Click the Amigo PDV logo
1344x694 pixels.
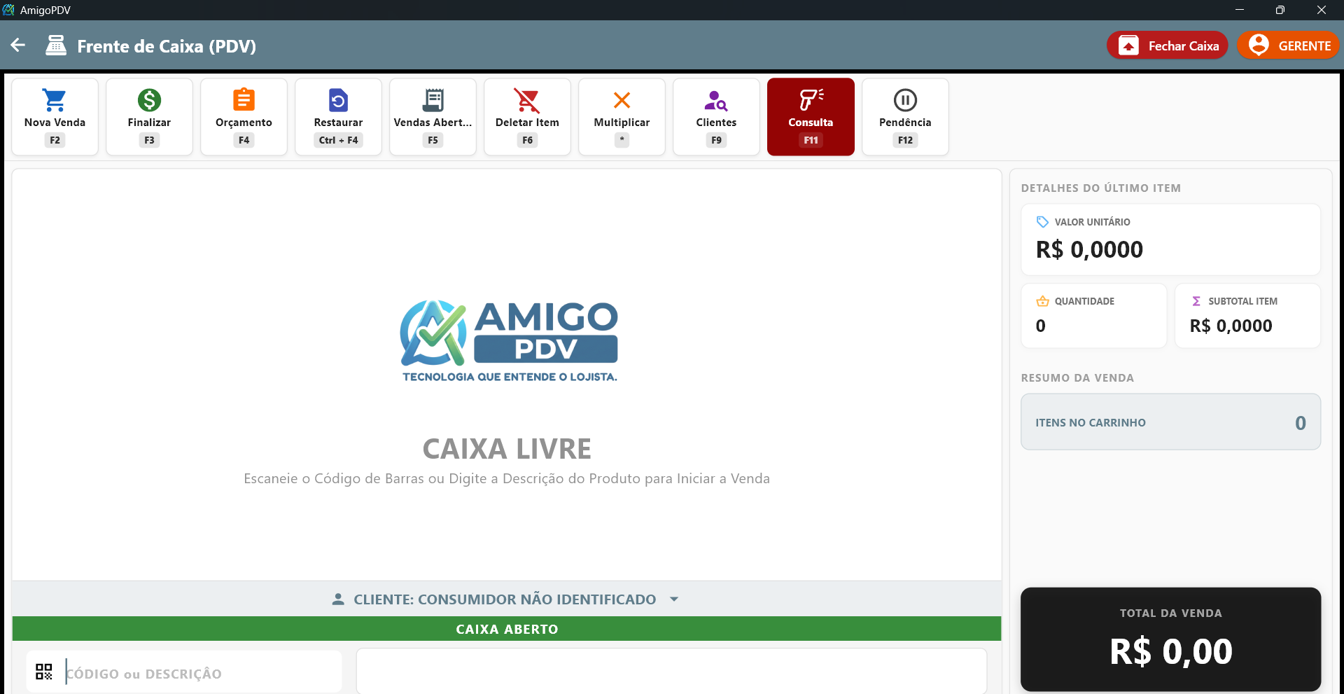coord(509,341)
